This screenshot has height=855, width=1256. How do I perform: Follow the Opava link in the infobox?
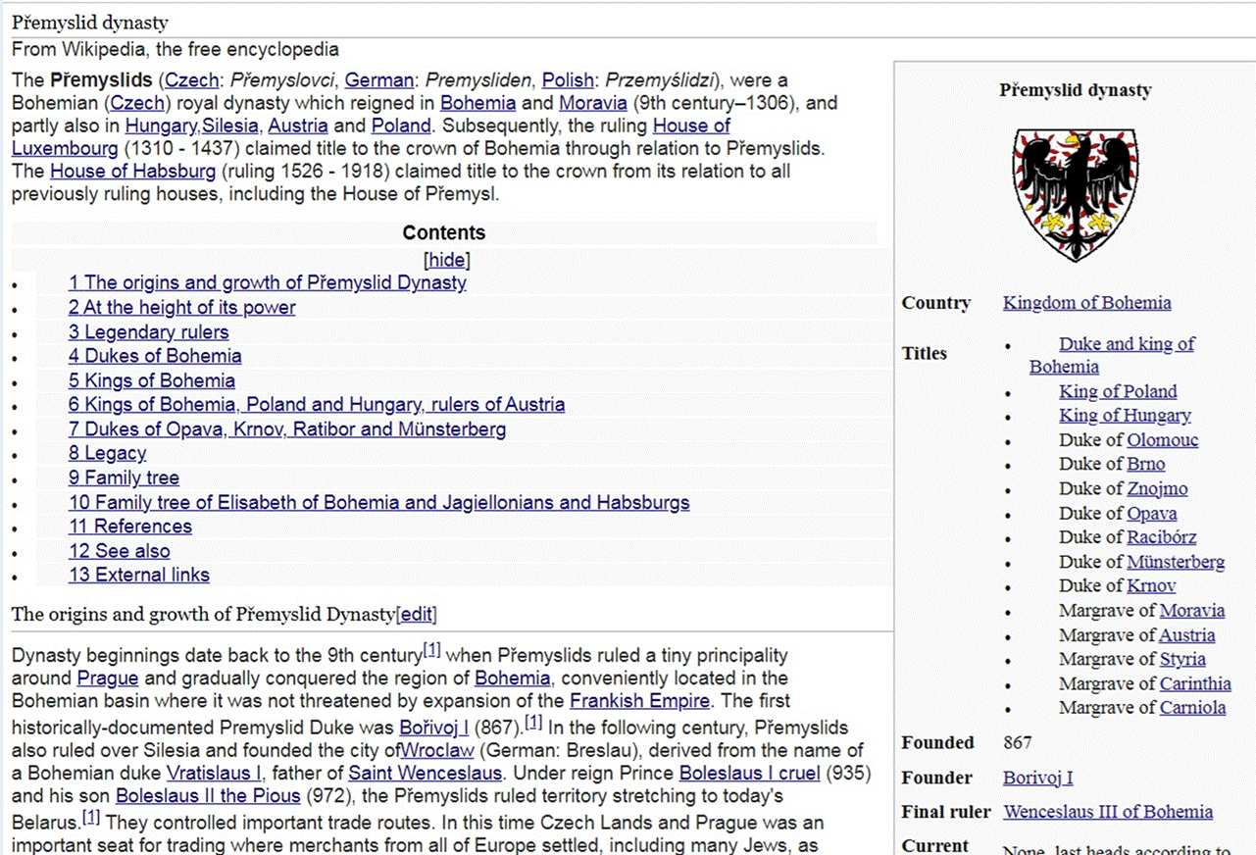[x=1152, y=513]
